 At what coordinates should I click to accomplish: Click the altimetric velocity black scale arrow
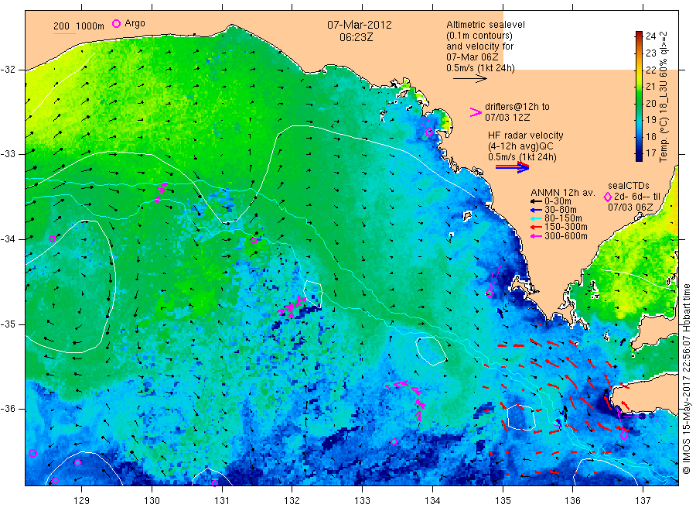point(470,79)
